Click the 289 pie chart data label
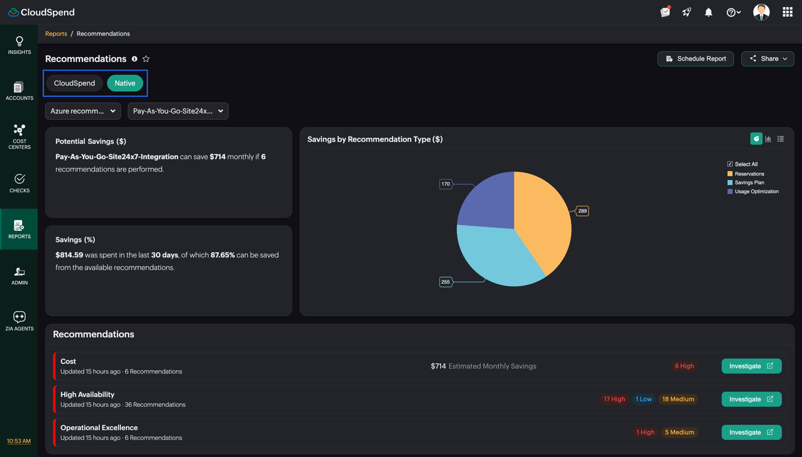The image size is (802, 457). 583,211
